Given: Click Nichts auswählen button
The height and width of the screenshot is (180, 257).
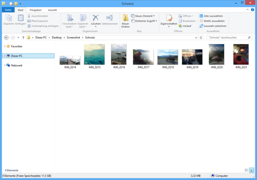Looking at the screenshot, I should [212, 21].
